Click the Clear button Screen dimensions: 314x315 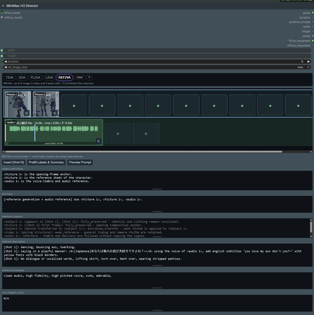[x=79, y=77]
